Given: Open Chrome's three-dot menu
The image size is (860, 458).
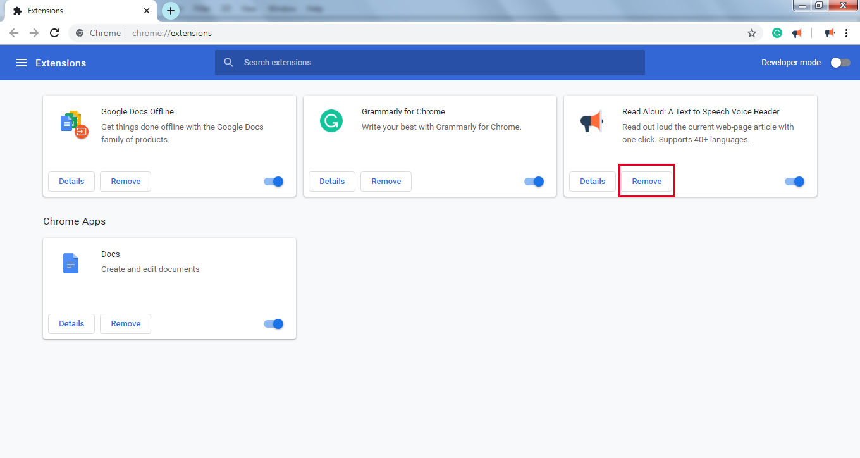Looking at the screenshot, I should coord(847,33).
